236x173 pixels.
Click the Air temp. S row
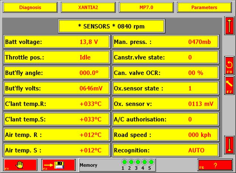pyautogui.click(x=57, y=150)
